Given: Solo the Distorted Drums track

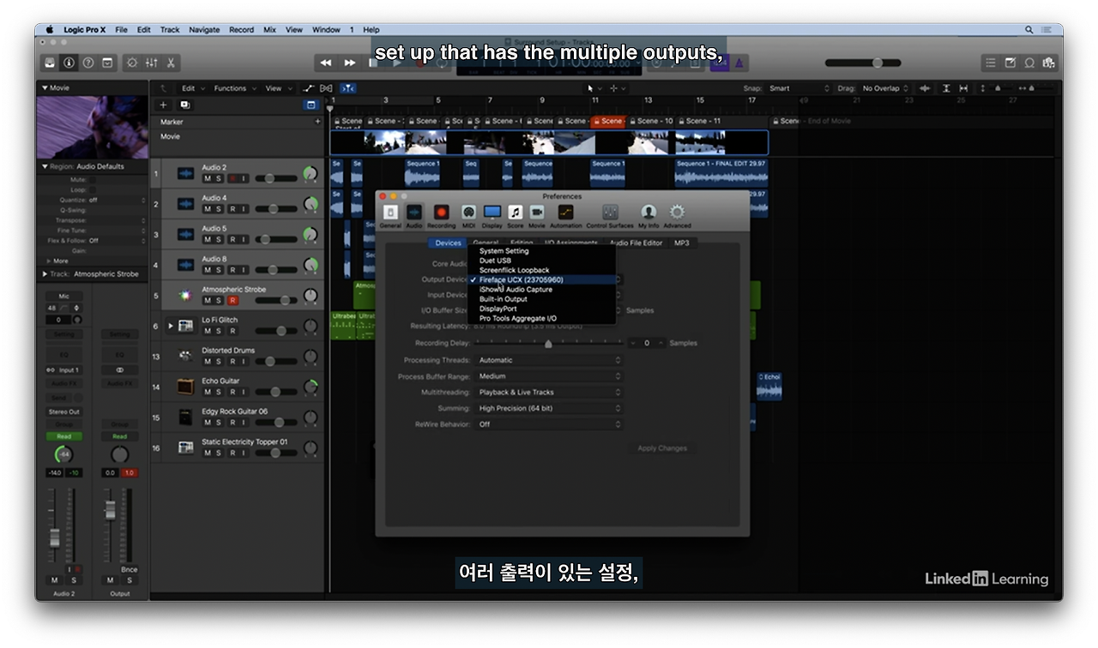Looking at the screenshot, I should (219, 362).
